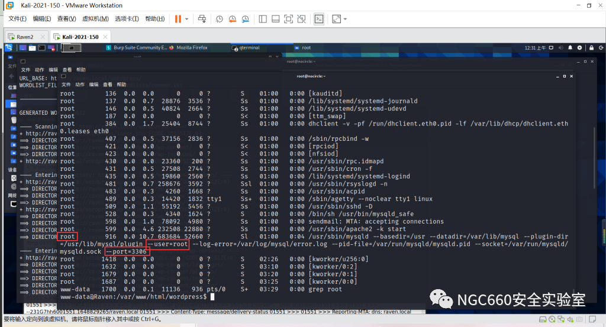Close the Raven2 tab
606x327 pixels.
pos(43,37)
